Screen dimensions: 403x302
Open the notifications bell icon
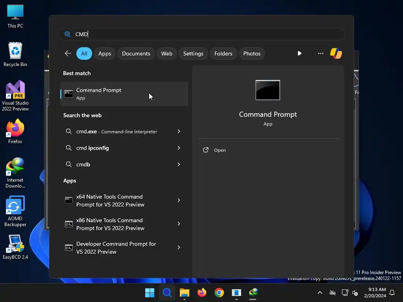click(392, 293)
